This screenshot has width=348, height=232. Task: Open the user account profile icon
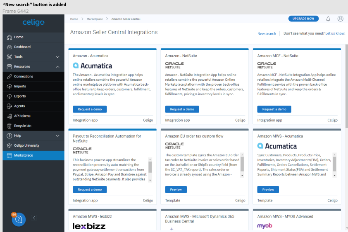pyautogui.click(x=340, y=19)
